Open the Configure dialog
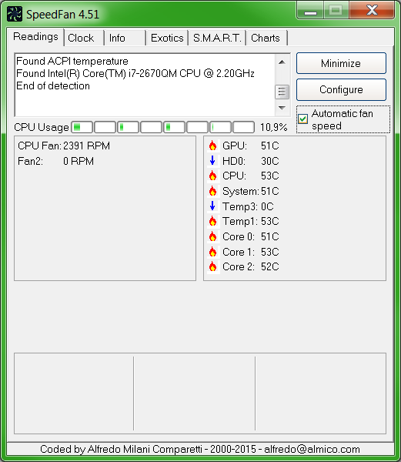Image resolution: width=401 pixels, height=462 pixels. [x=341, y=89]
